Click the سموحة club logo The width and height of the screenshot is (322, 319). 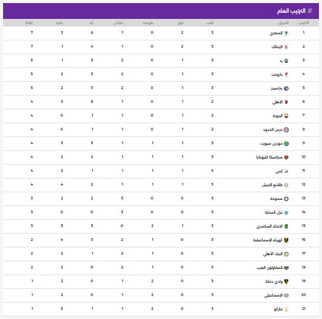[286, 199]
